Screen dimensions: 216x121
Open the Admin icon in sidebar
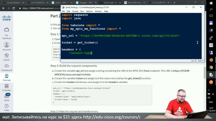[x=7, y=55]
